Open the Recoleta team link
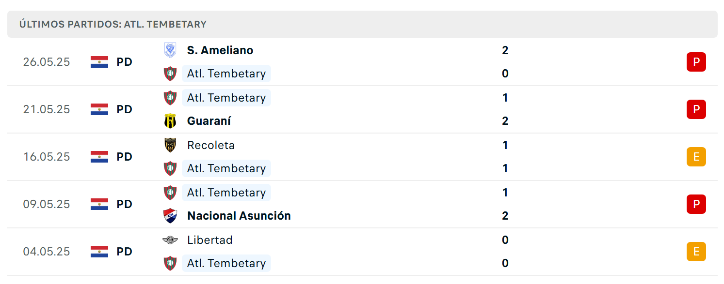The height and width of the screenshot is (284, 724). point(211,145)
